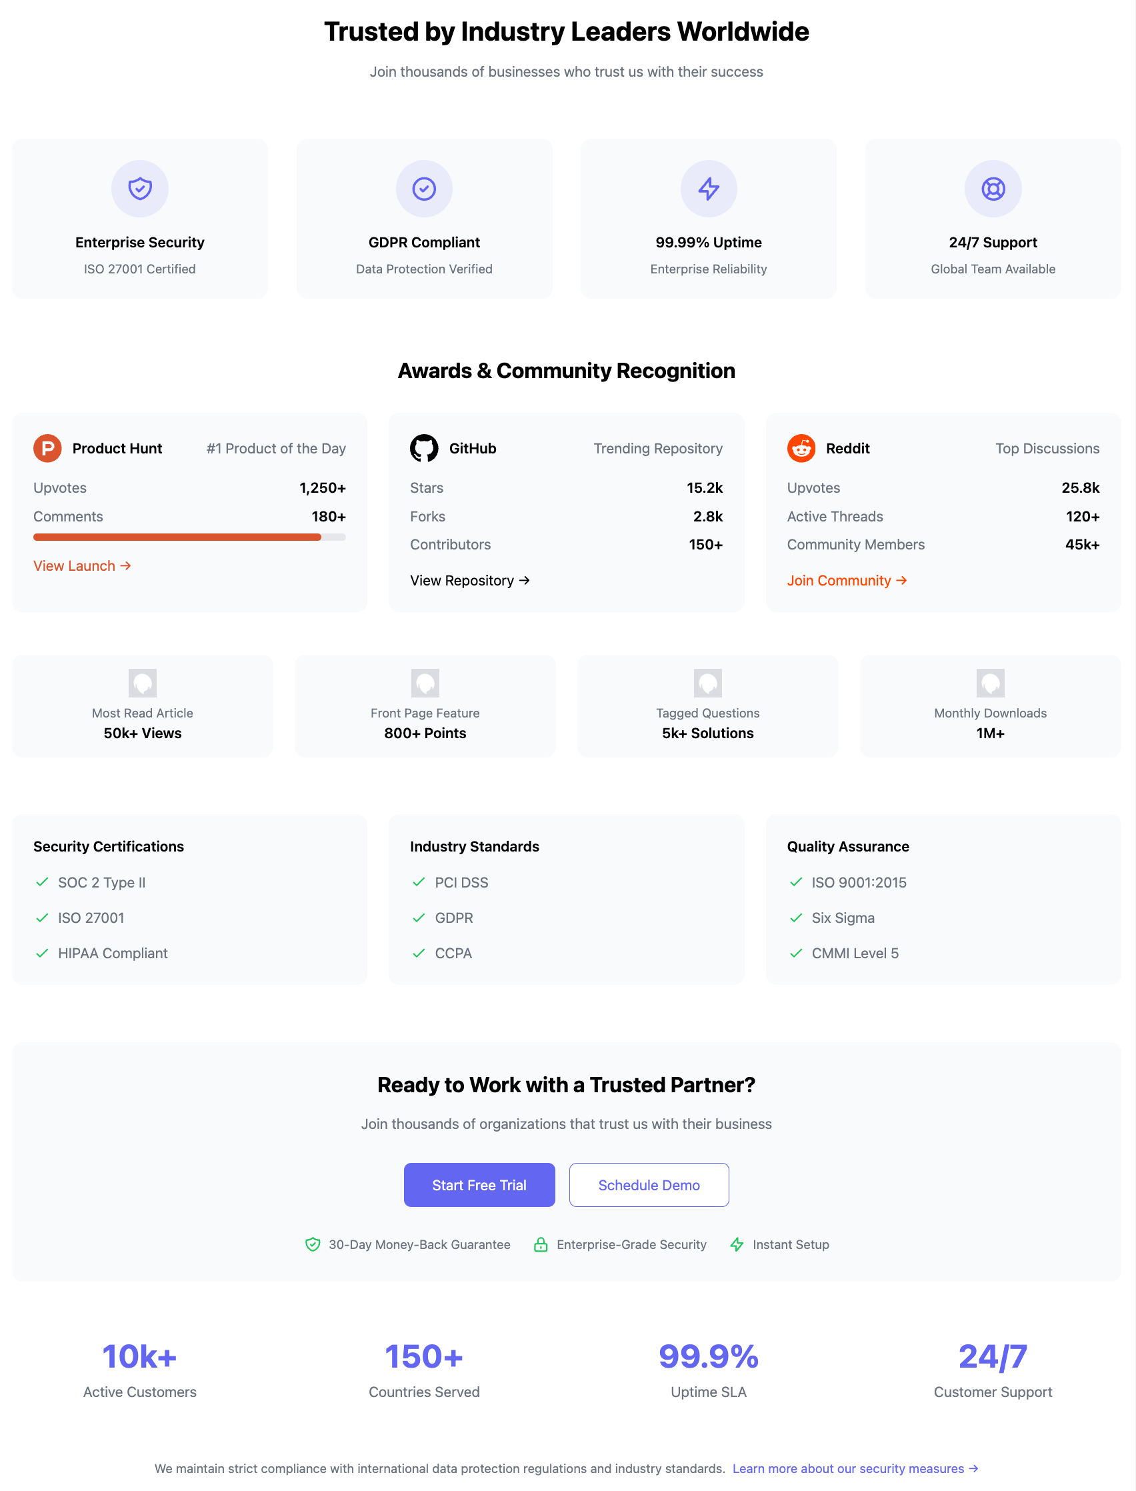Click the Security Certifications heading
This screenshot has width=1136, height=1491.
(108, 846)
